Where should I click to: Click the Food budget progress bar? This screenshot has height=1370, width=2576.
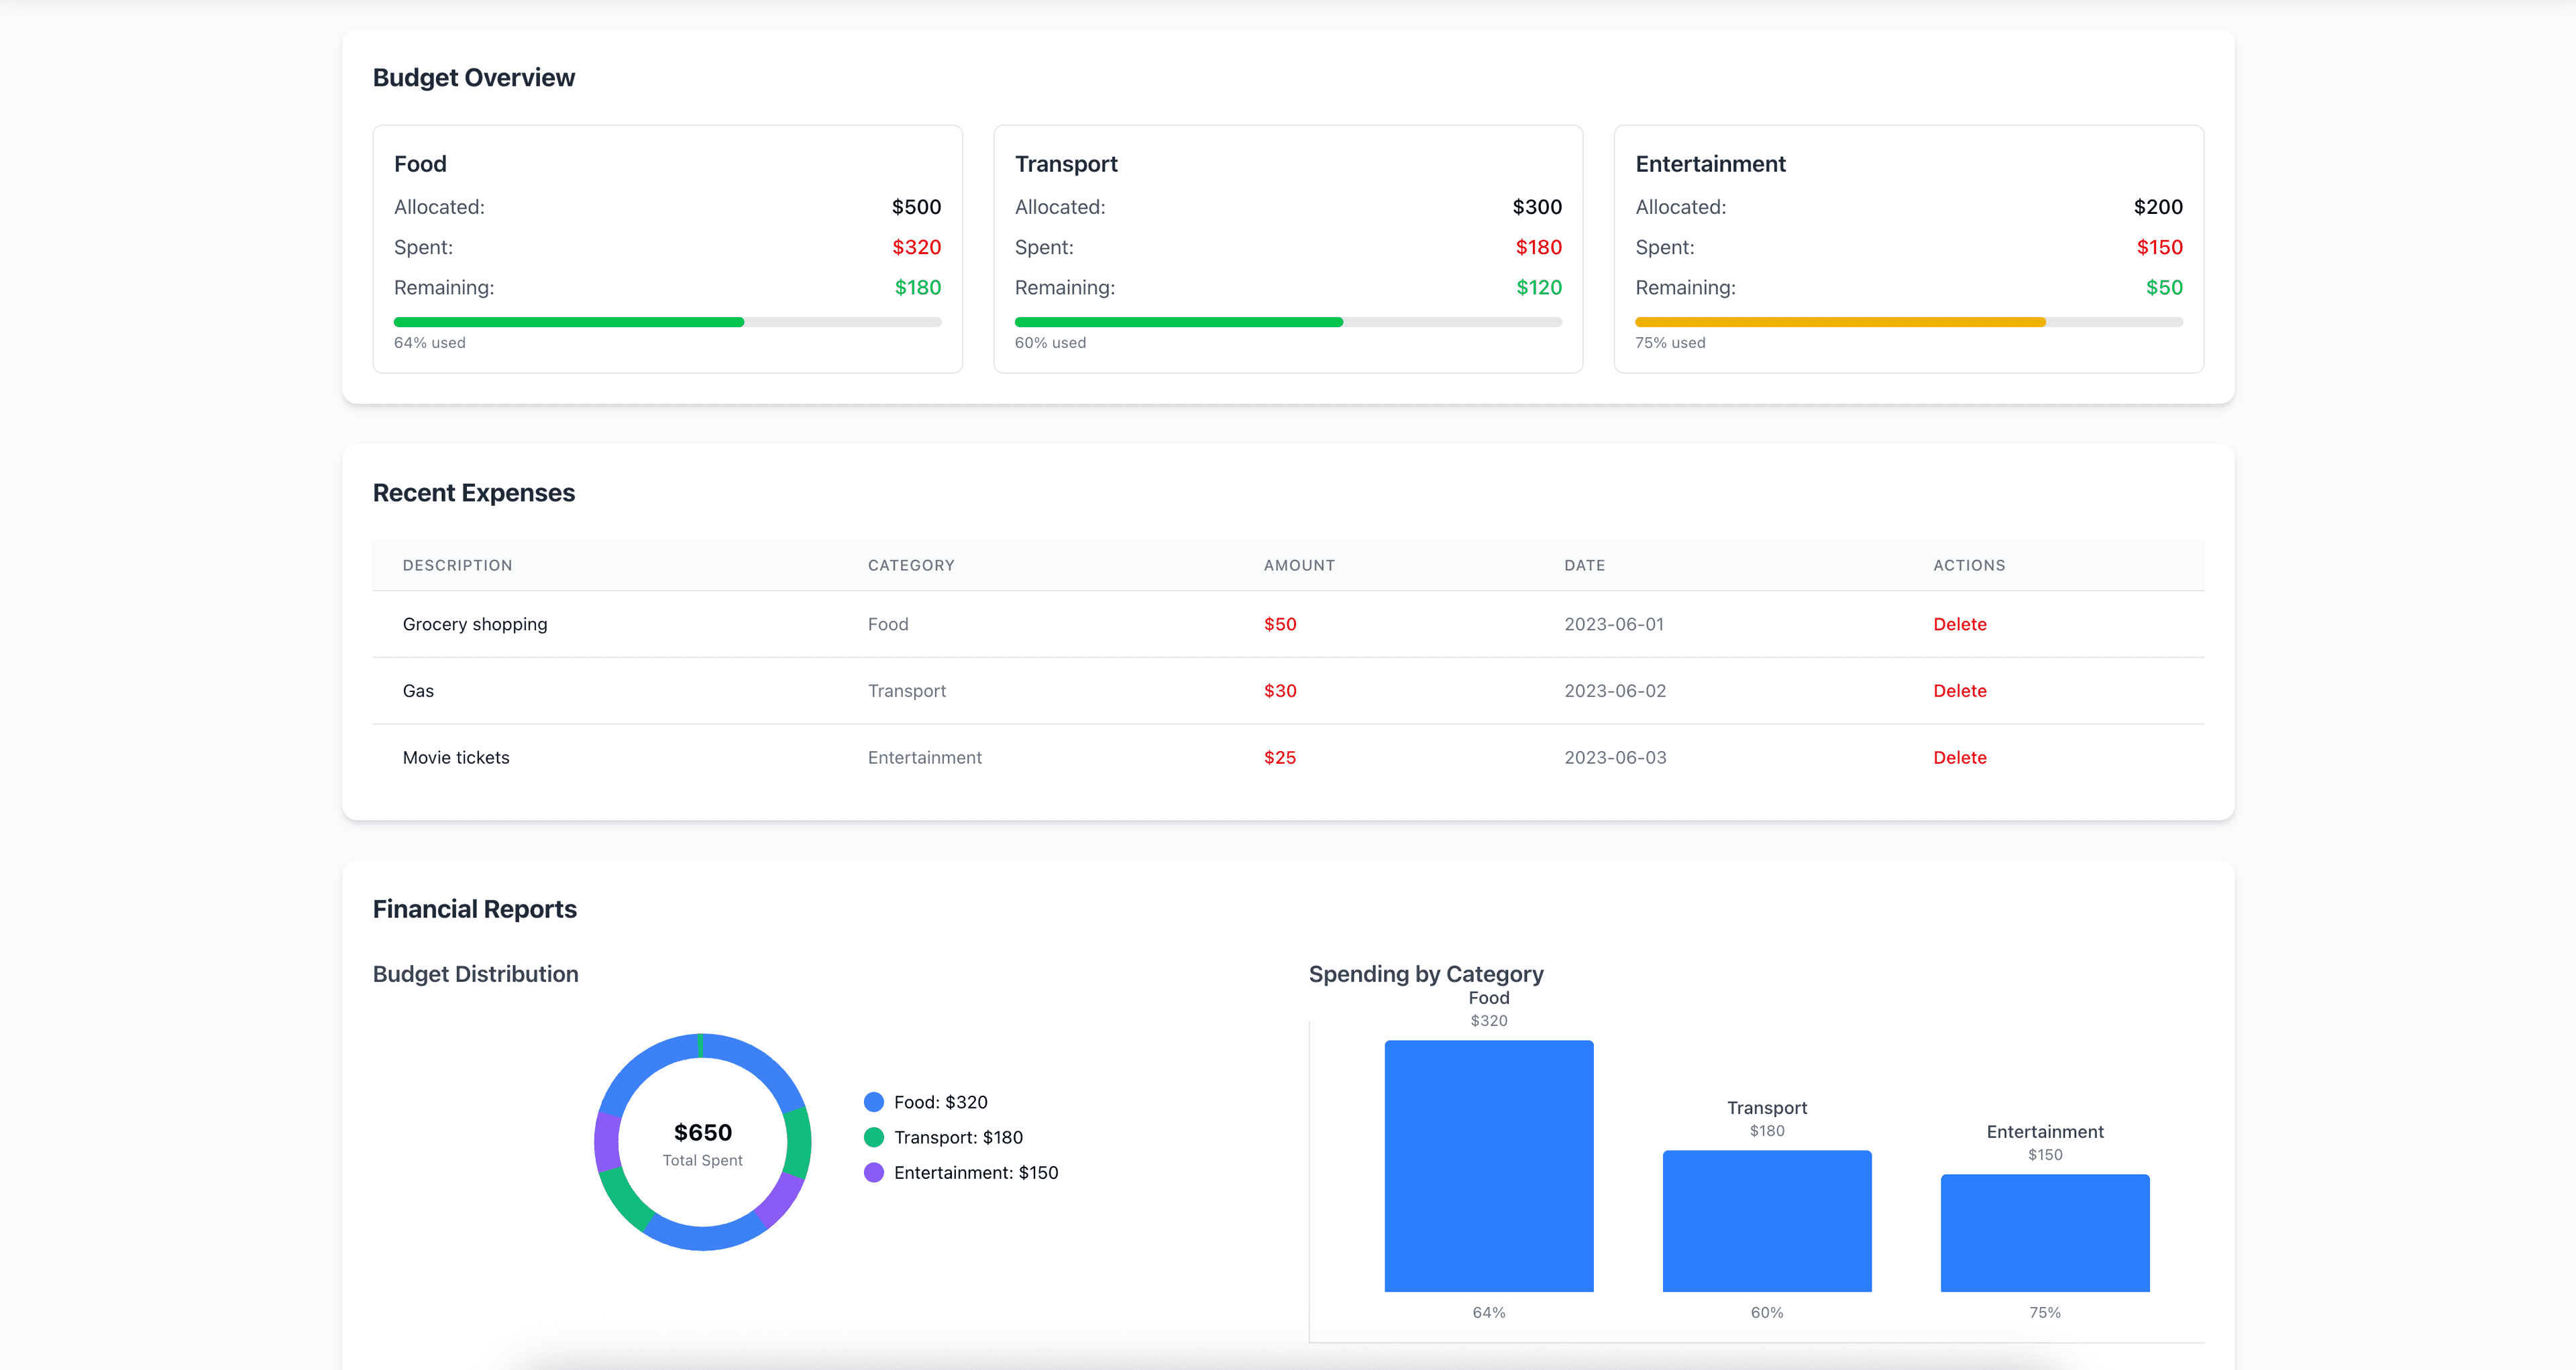[667, 322]
